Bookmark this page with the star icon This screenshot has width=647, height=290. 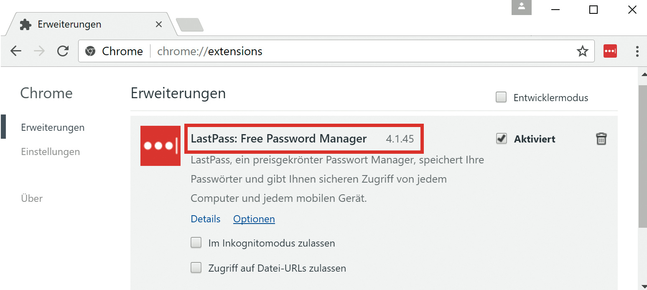pyautogui.click(x=582, y=51)
